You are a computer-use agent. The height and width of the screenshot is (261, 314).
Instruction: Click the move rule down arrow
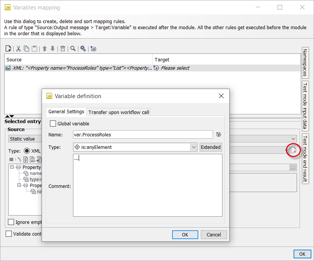[53, 48]
